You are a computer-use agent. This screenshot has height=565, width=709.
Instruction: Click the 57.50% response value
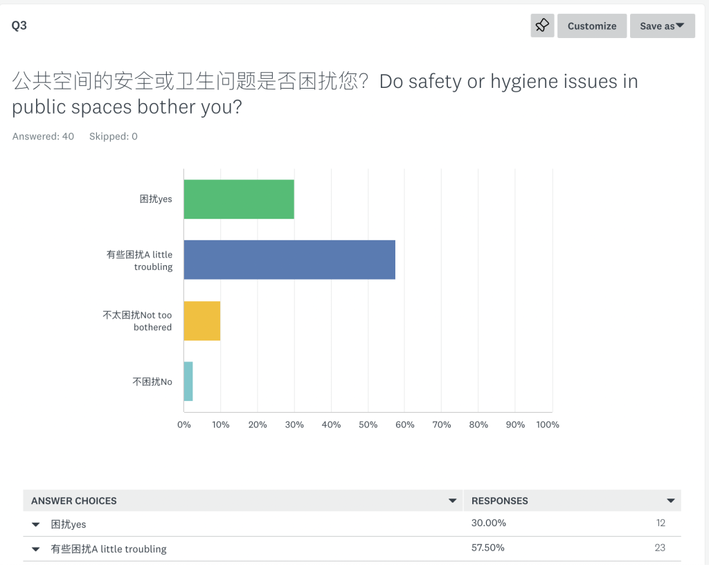pos(488,548)
